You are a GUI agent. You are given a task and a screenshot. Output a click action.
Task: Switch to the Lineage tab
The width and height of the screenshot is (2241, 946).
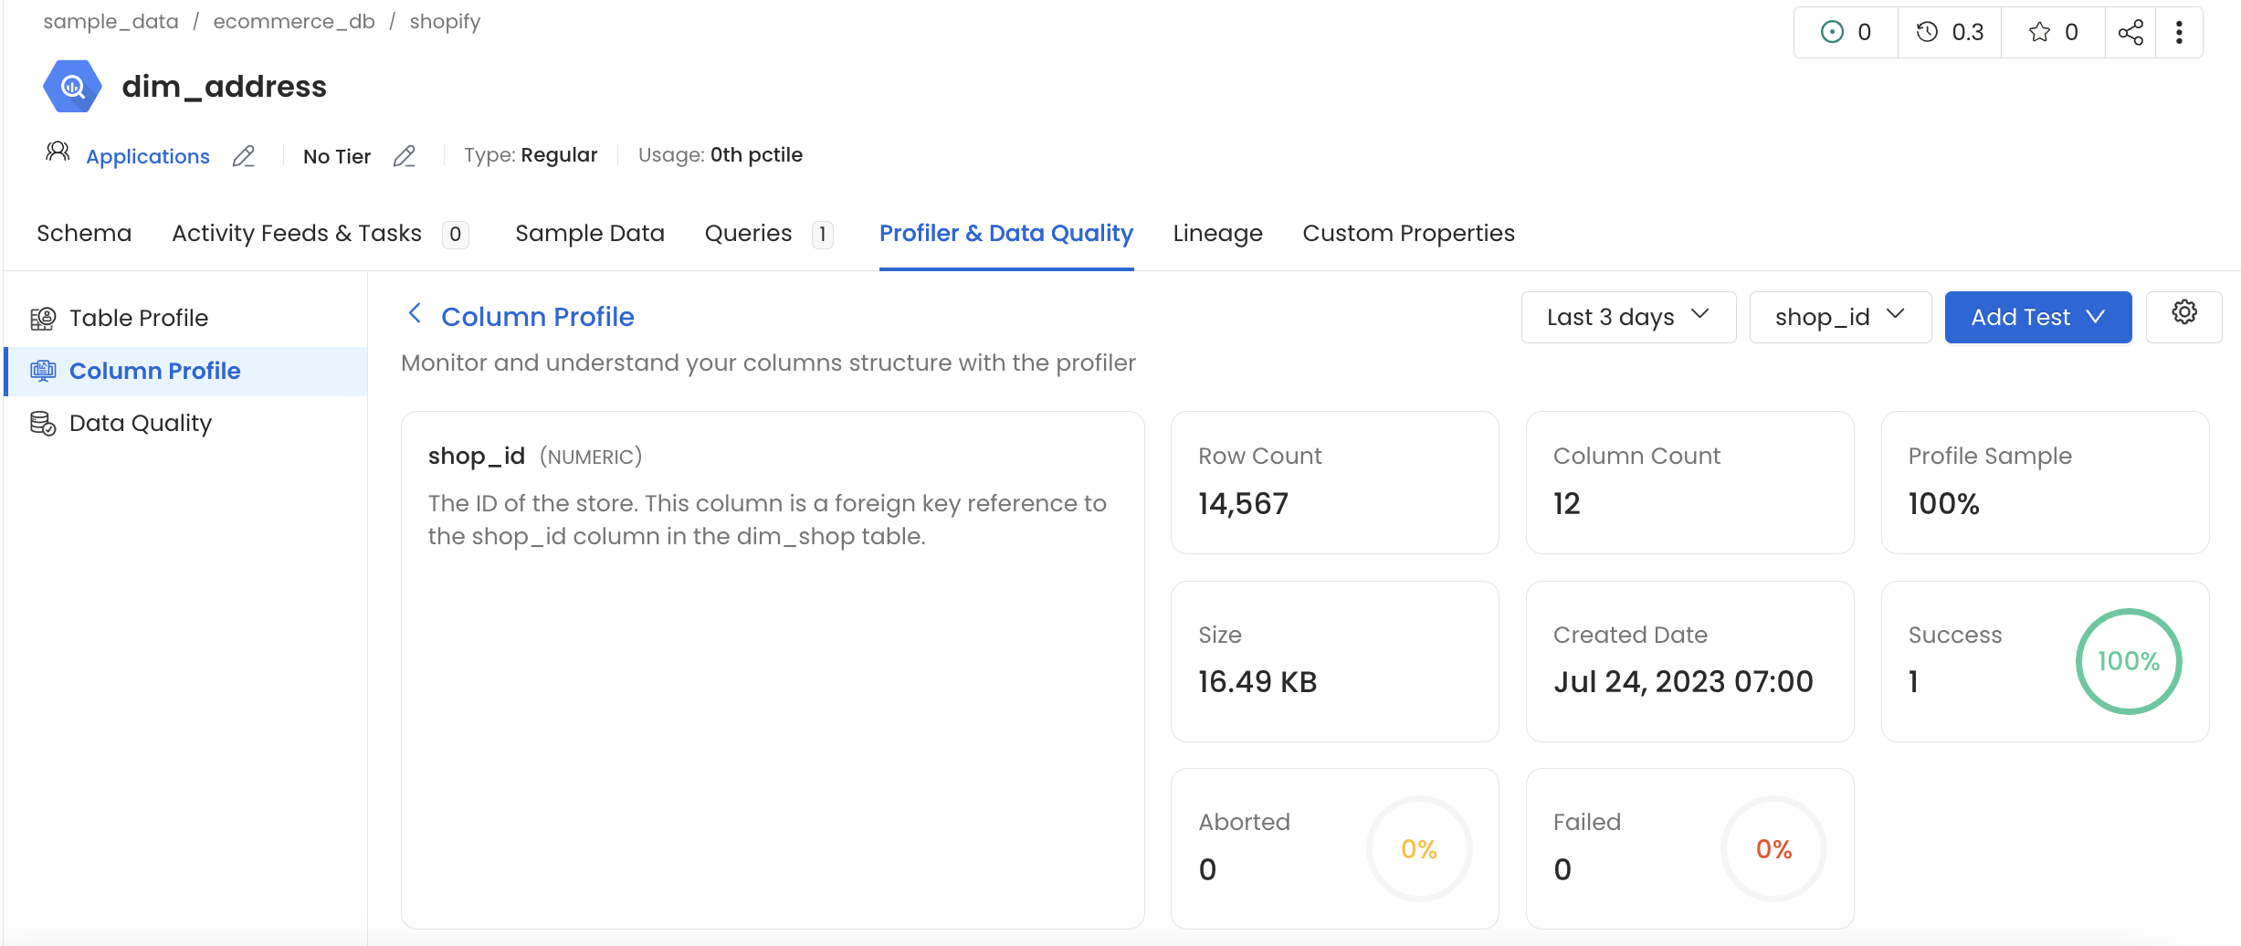[x=1217, y=234]
